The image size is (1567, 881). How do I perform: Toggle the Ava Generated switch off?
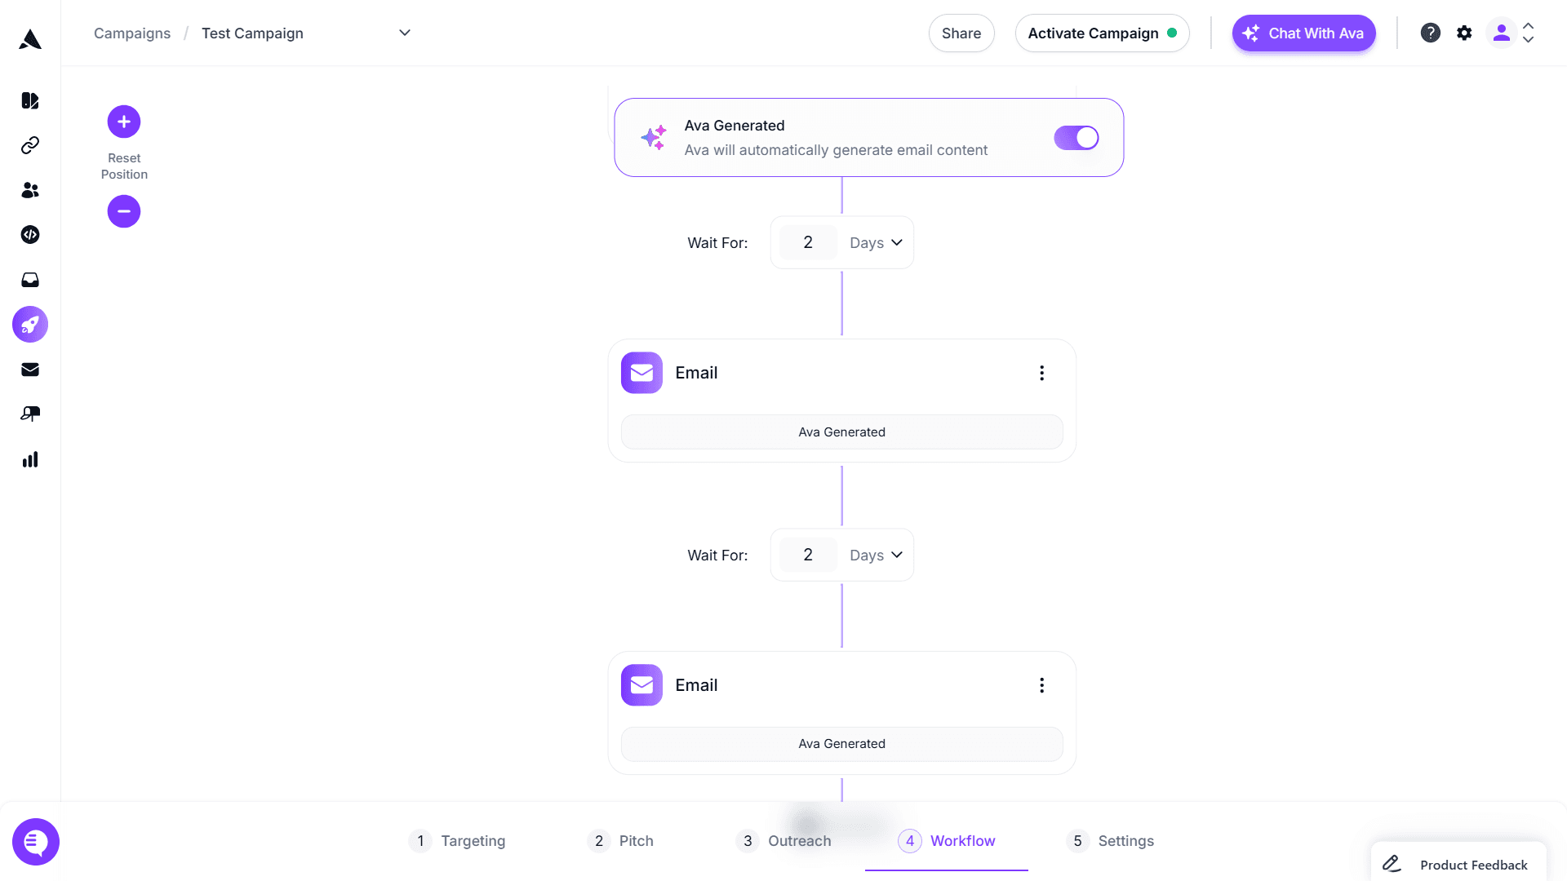point(1076,138)
